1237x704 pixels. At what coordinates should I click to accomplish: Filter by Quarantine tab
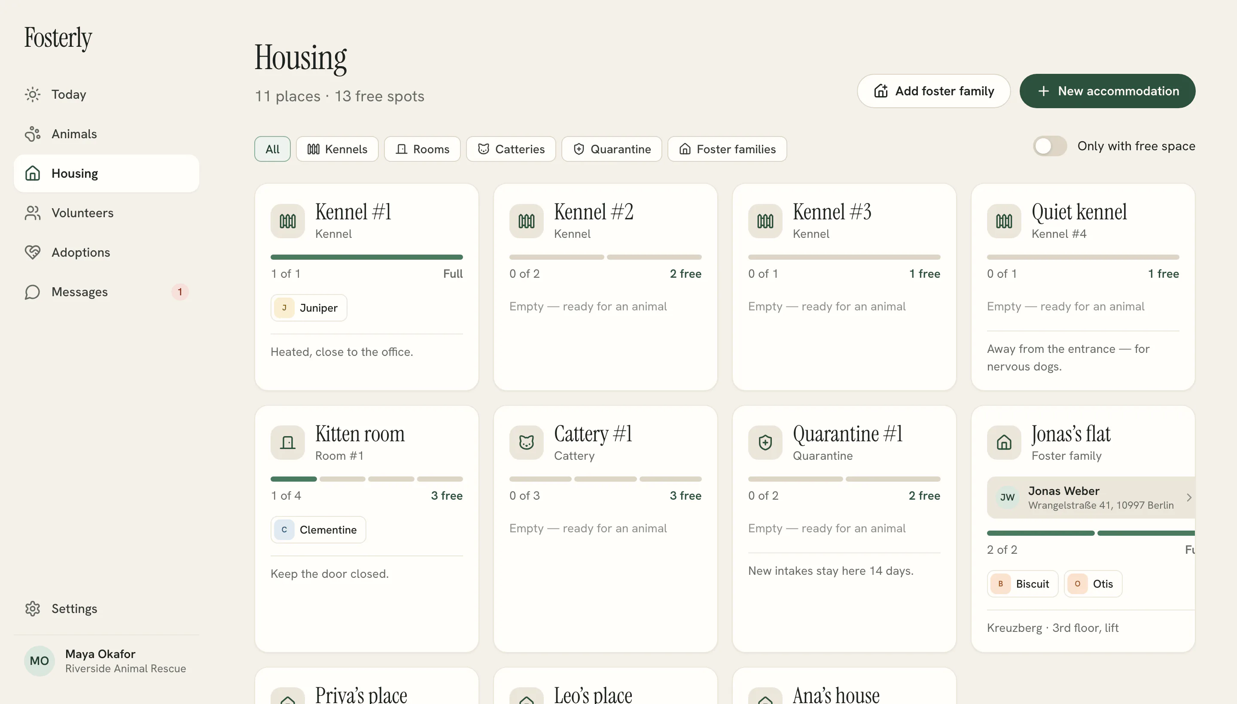coord(612,149)
